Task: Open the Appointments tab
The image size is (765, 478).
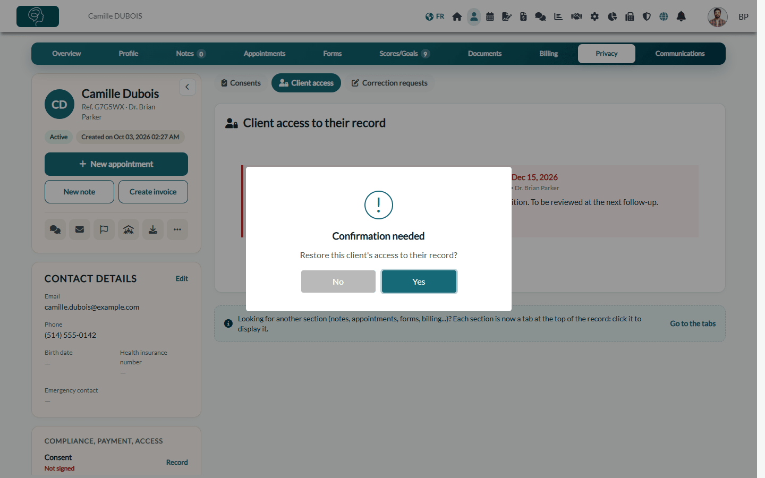Action: [265, 54]
